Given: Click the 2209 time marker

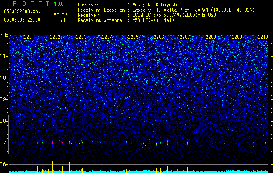Looking at the screenshot, I should coord(237,37).
